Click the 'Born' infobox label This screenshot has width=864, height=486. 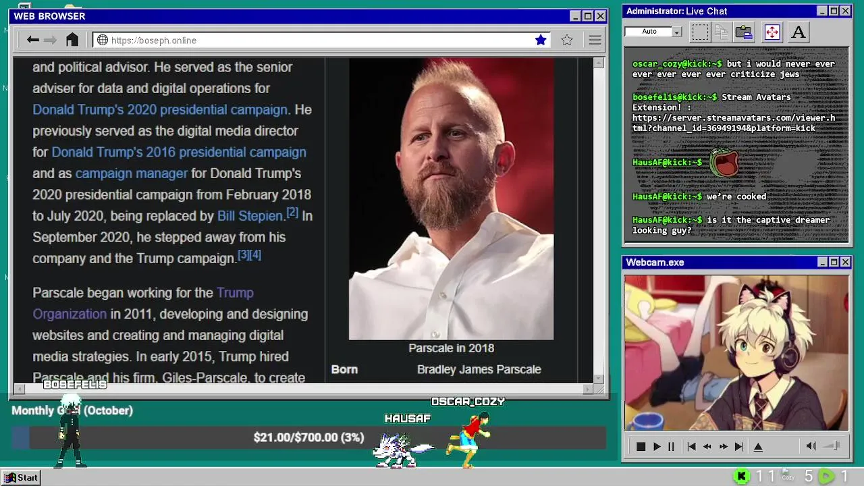click(344, 369)
